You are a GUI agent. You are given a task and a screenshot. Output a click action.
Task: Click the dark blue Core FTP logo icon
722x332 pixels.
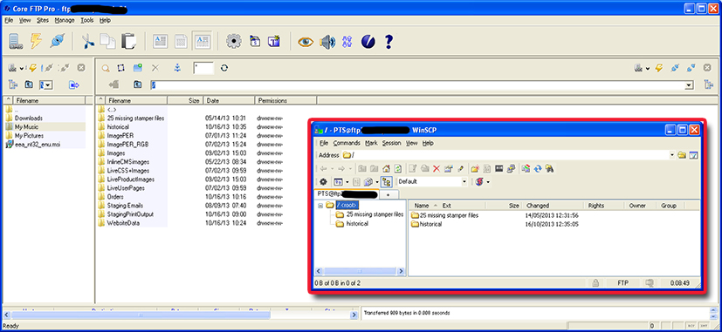tap(368, 42)
